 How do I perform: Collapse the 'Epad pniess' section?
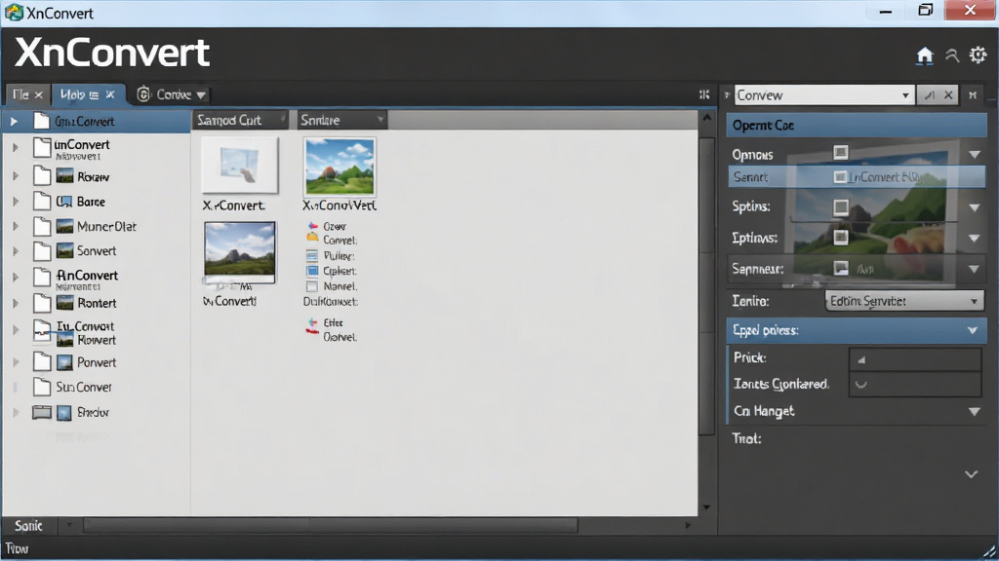(x=973, y=330)
